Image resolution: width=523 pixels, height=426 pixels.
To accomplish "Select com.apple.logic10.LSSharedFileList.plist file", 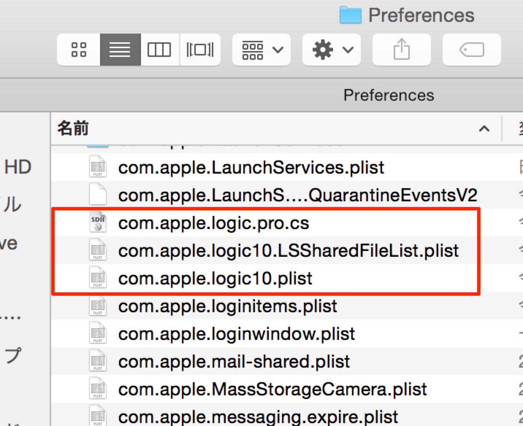I will coord(288,251).
